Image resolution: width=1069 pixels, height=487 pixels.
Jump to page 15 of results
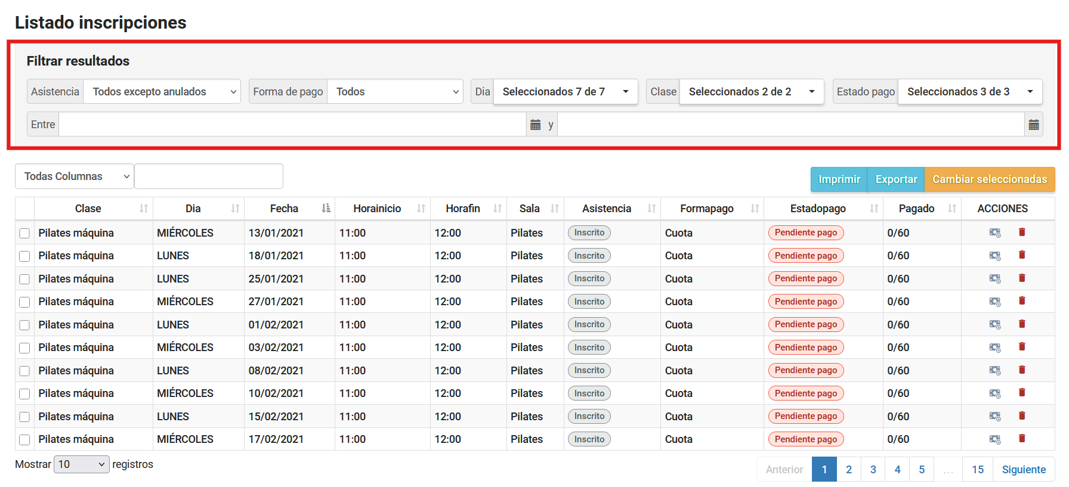pyautogui.click(x=977, y=470)
